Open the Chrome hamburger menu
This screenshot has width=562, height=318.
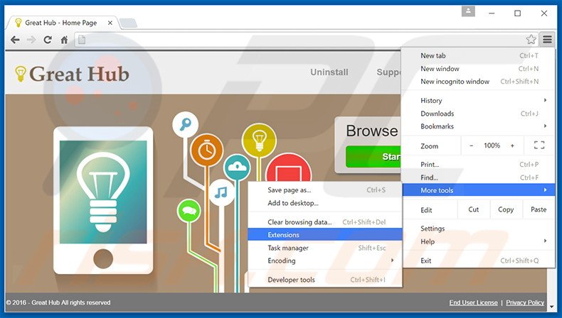[x=547, y=39]
